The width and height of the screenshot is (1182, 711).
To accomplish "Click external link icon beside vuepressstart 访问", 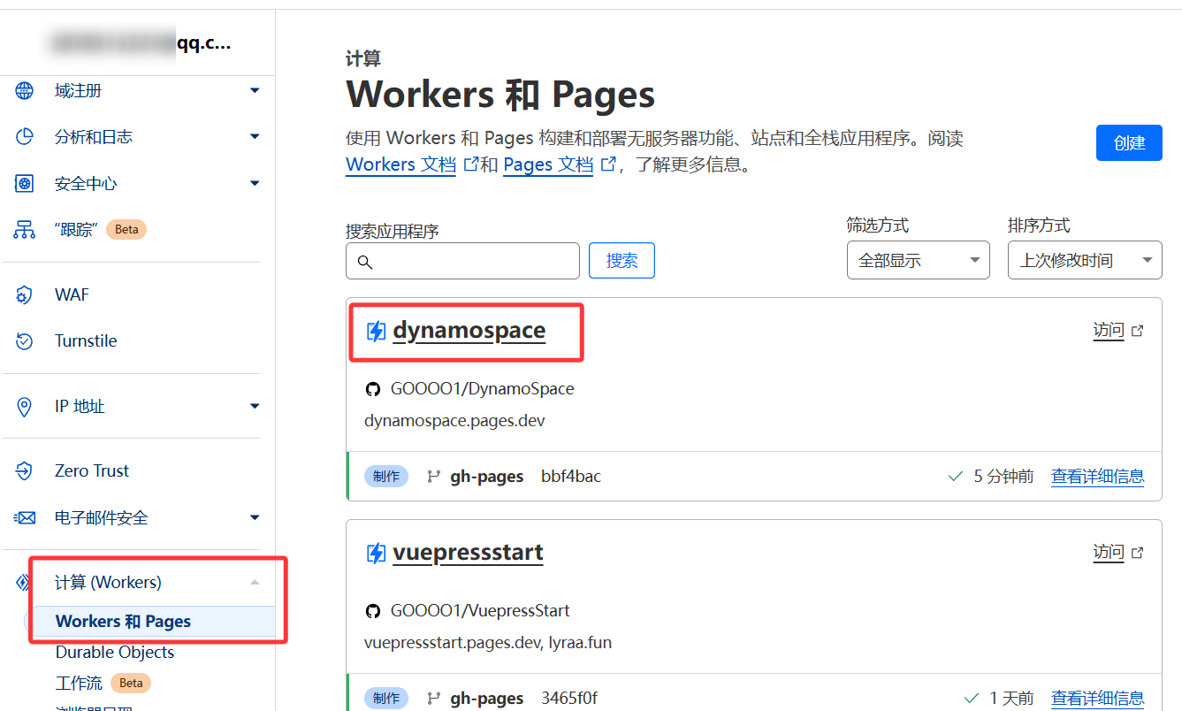I will pos(1138,553).
